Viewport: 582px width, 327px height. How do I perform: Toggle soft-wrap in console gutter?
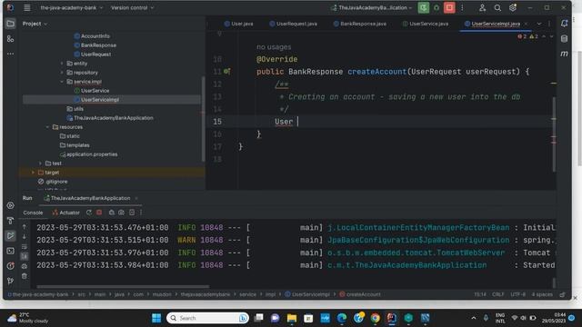click(25, 246)
